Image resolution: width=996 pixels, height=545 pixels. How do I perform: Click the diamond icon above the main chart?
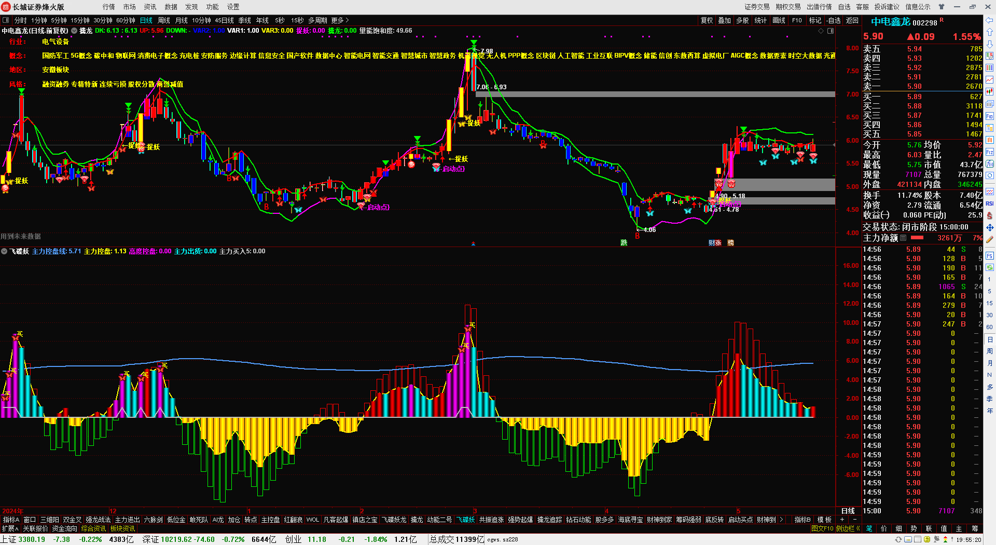click(821, 31)
